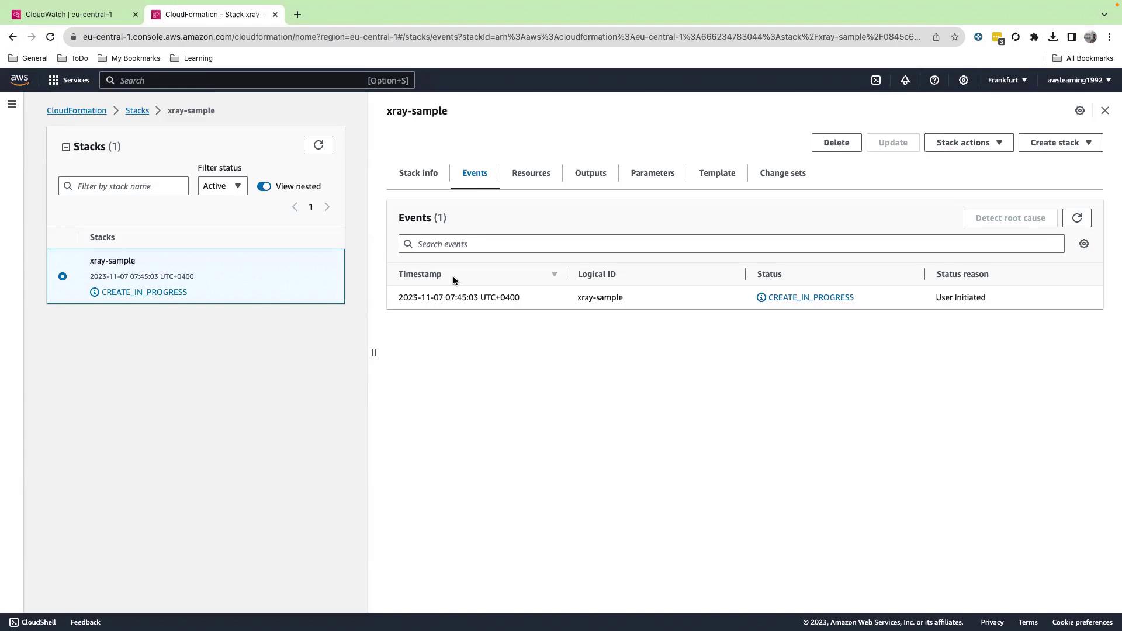Expand the Create stack dropdown
Image resolution: width=1122 pixels, height=631 pixels.
click(x=1060, y=143)
